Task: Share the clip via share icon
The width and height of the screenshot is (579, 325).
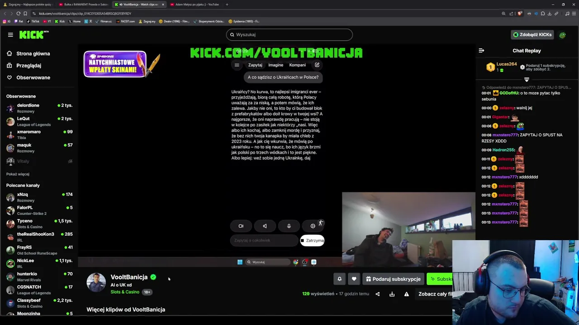Action: click(x=377, y=294)
